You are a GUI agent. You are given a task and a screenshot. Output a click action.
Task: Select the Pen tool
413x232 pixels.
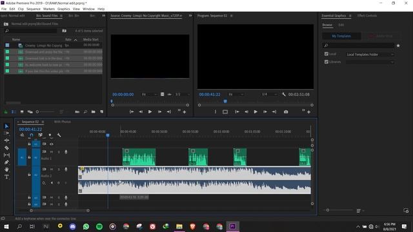coord(6,162)
